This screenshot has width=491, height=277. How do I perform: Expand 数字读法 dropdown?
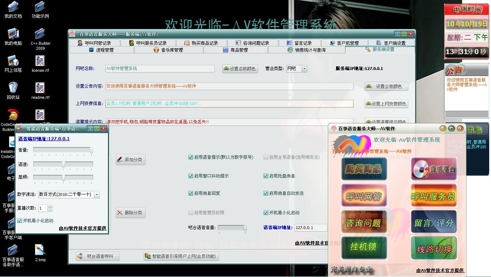point(97,194)
